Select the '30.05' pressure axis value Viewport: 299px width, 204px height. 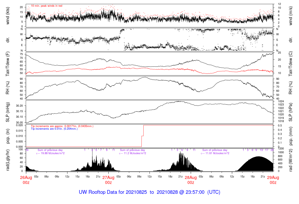(x=20, y=123)
